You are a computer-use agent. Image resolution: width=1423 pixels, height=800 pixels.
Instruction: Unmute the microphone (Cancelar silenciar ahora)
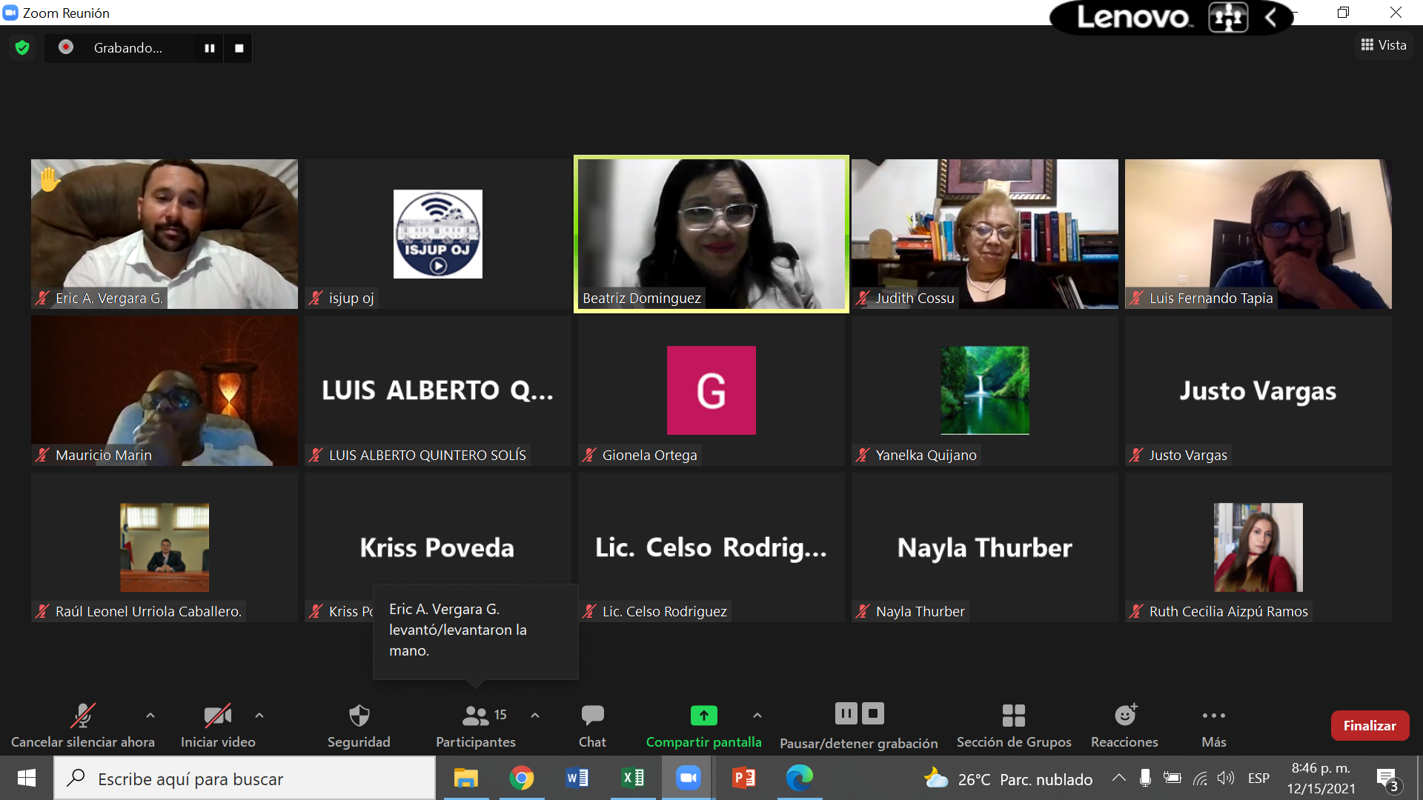[83, 726]
